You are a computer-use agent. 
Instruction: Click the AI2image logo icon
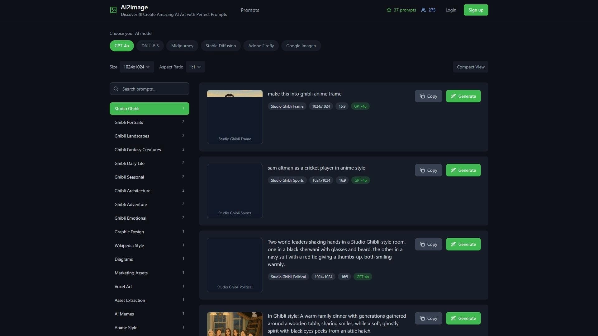tap(113, 10)
